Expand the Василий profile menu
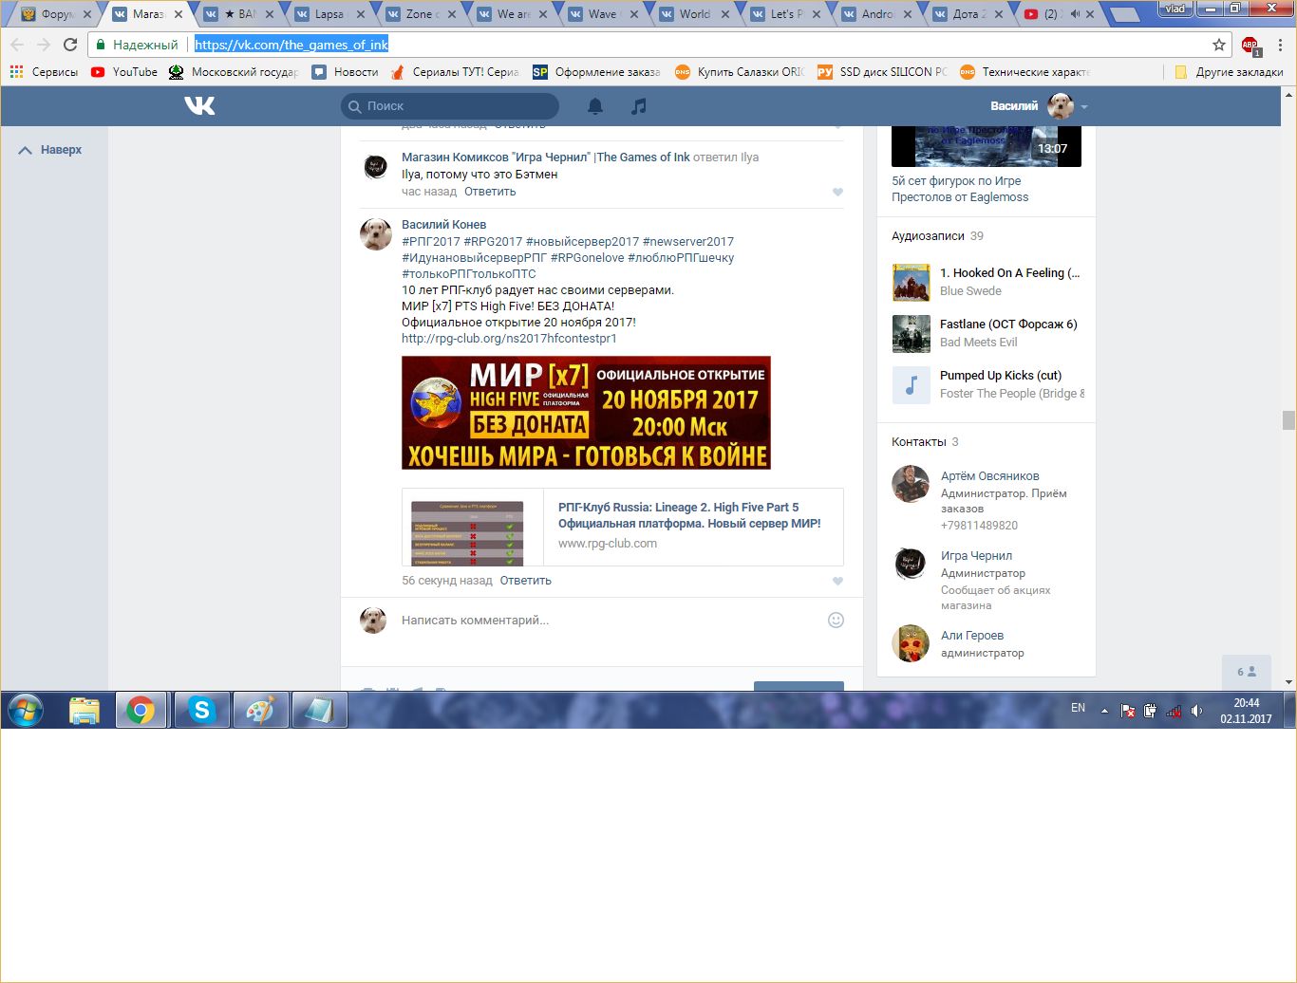The image size is (1297, 983). tap(1039, 106)
